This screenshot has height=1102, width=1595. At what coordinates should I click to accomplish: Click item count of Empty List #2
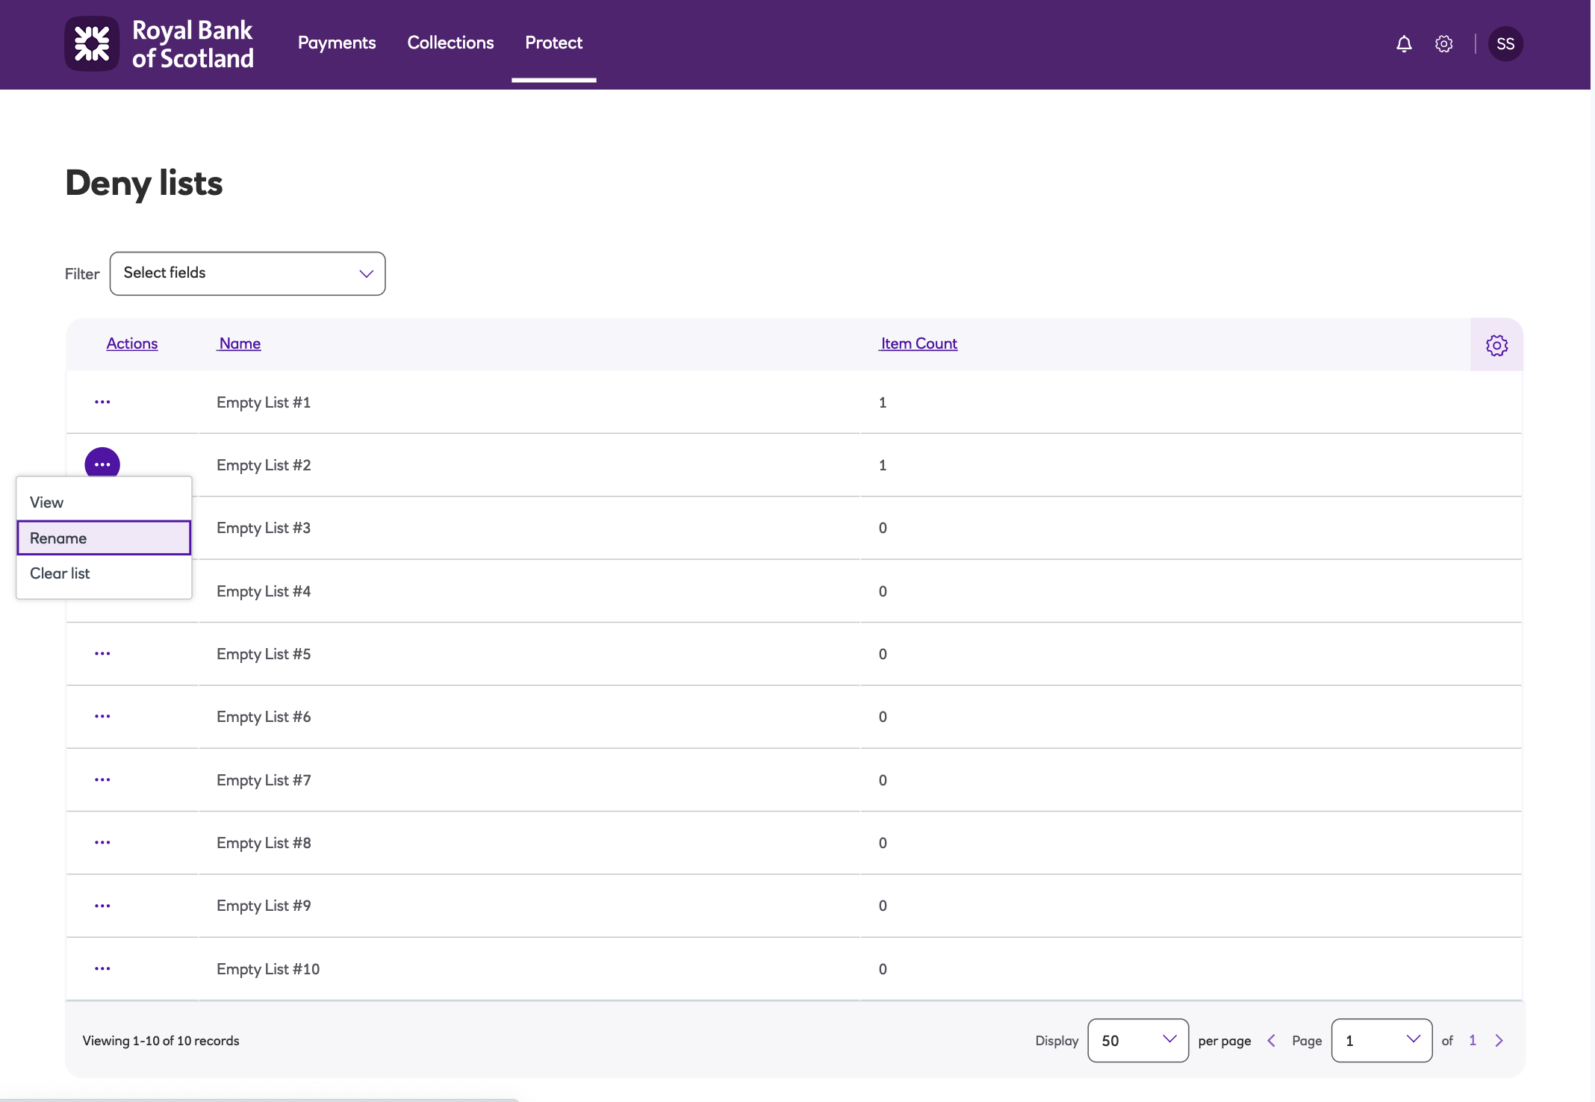(x=883, y=465)
